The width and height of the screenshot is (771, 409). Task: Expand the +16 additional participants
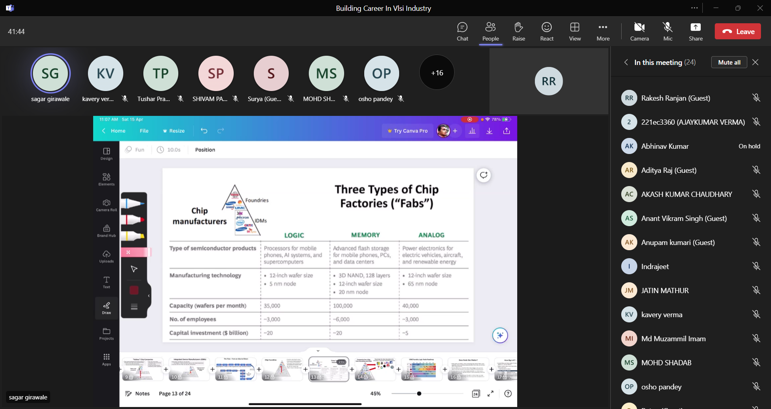point(437,73)
